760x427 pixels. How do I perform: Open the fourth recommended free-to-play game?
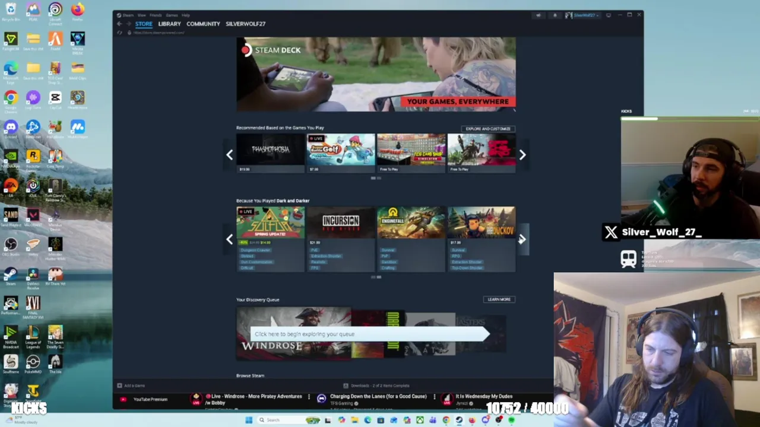click(x=482, y=153)
